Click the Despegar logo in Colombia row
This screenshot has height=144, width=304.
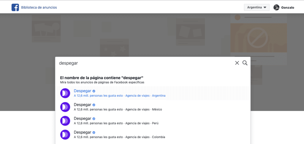tap(65, 134)
